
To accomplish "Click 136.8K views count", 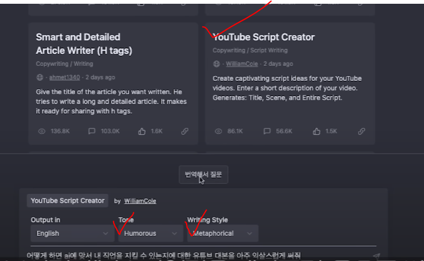I will tap(60, 131).
